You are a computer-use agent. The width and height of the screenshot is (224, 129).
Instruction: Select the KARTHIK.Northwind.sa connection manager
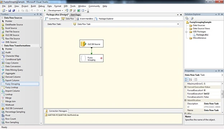62,115
